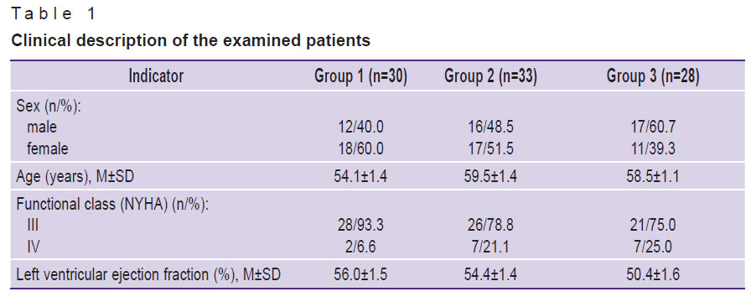The image size is (756, 302).
Task: Select the 'Clinical description of the examined patients' title
Action: click(191, 41)
